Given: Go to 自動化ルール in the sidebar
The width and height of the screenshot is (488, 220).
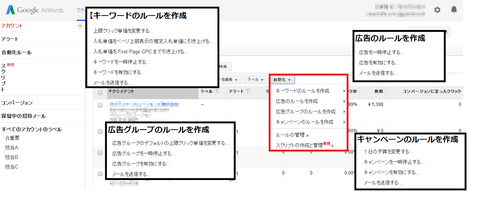Looking at the screenshot, I should pyautogui.click(x=16, y=52).
